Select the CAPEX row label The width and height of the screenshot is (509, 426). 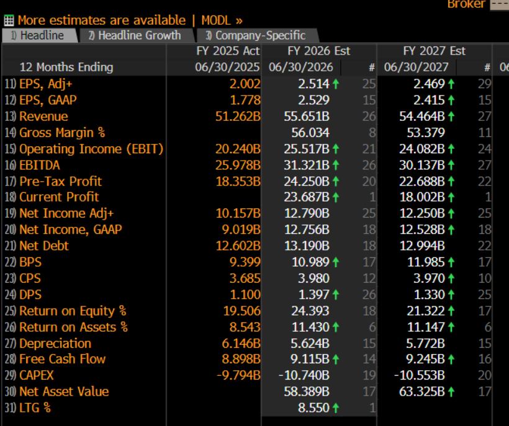[36, 375]
